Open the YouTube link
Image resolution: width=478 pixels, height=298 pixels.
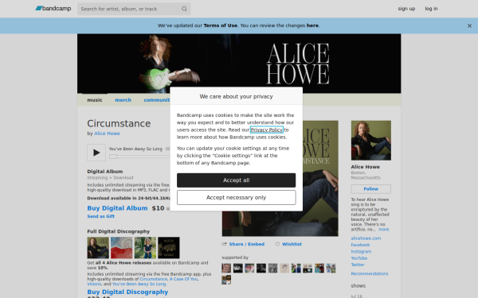point(359,258)
